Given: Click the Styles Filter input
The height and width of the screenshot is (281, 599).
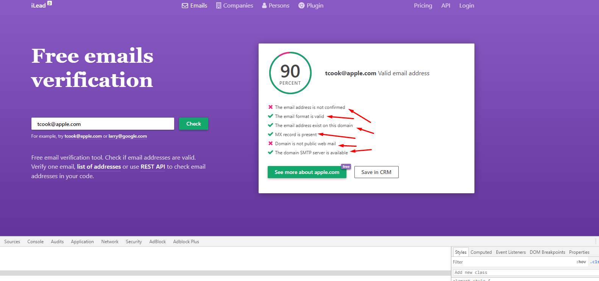Looking at the screenshot, I should coord(513,262).
